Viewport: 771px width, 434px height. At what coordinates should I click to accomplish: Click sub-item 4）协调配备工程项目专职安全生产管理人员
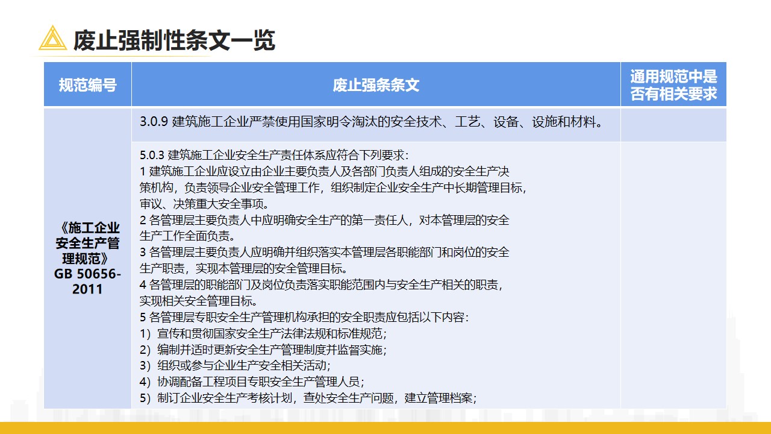coord(252,382)
